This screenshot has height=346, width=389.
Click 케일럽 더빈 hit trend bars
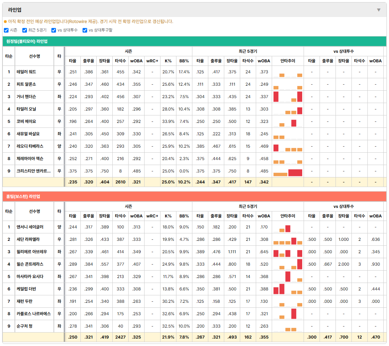point(288,289)
